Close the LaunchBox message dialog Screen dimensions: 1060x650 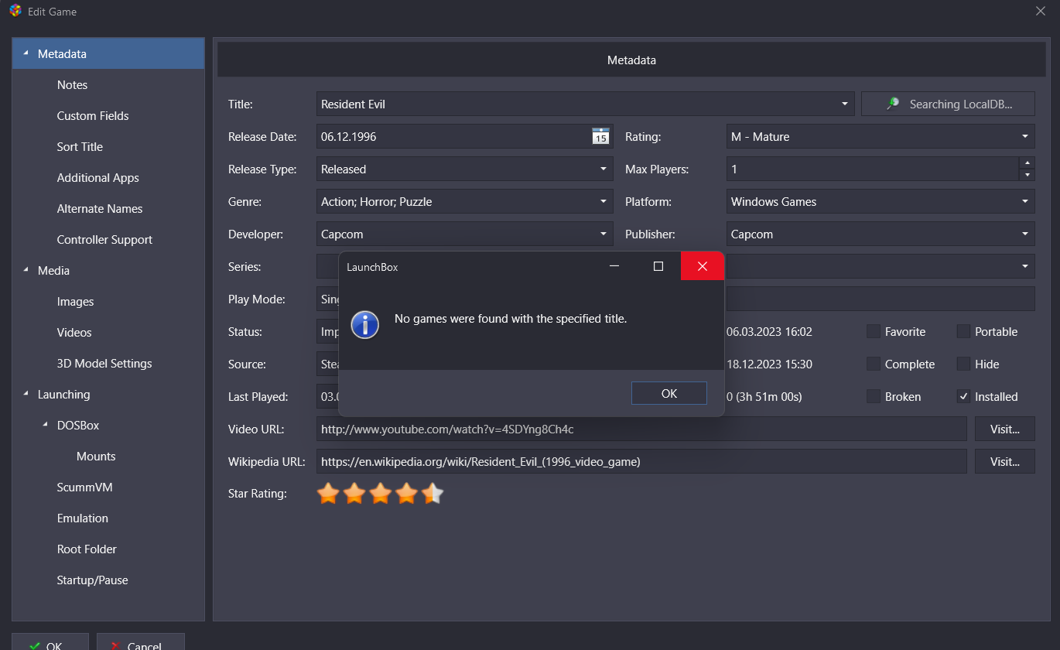[703, 266]
